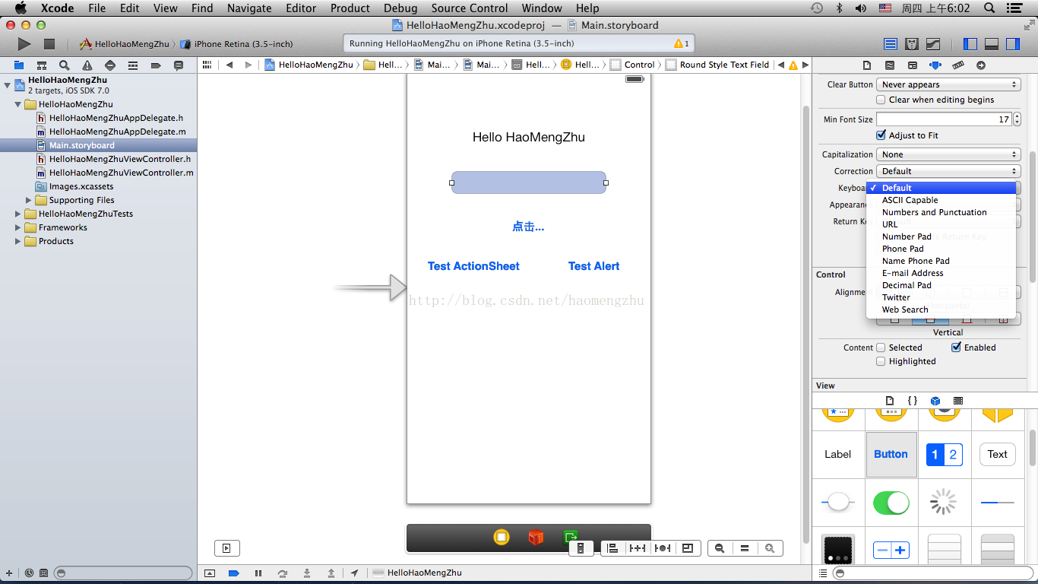Toggle the bottom Debug area pane
Viewport: 1038px width, 584px height.
992,44
